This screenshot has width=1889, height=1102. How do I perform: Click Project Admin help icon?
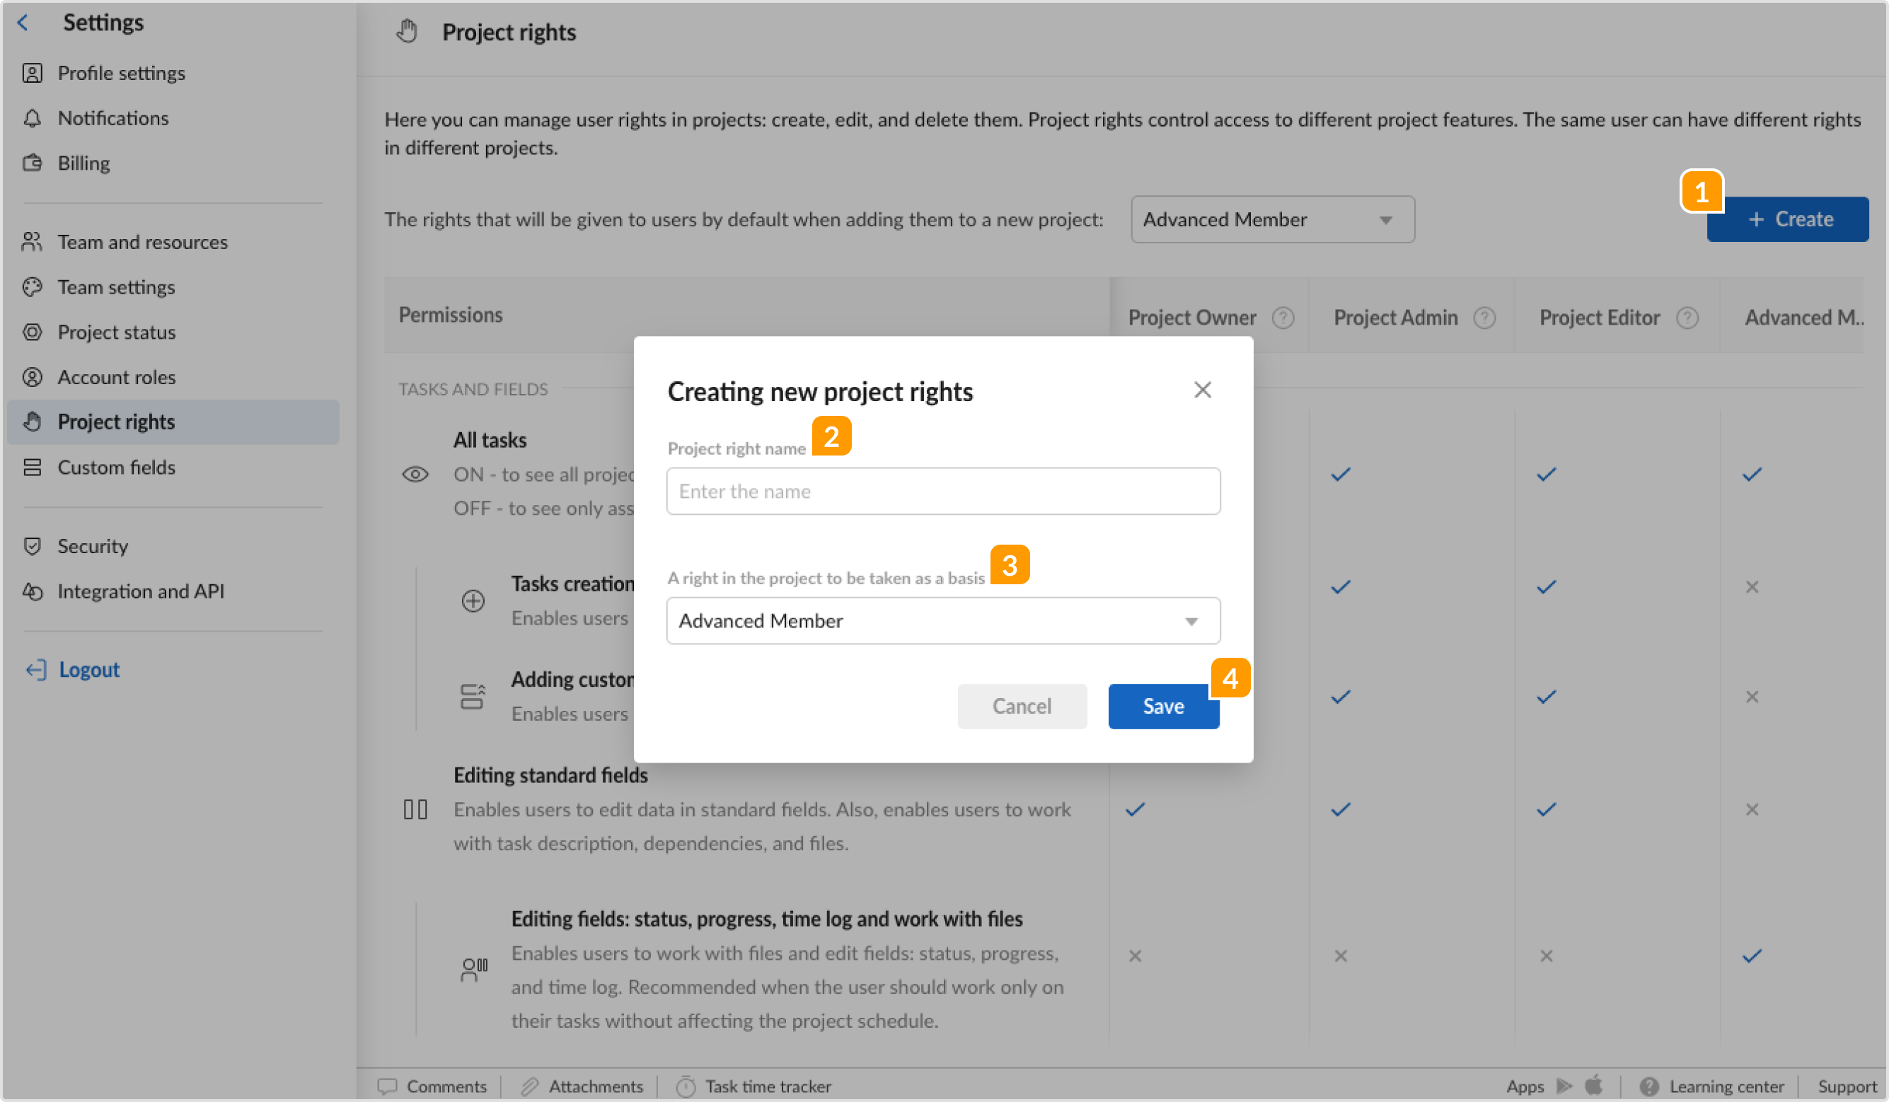(1484, 318)
